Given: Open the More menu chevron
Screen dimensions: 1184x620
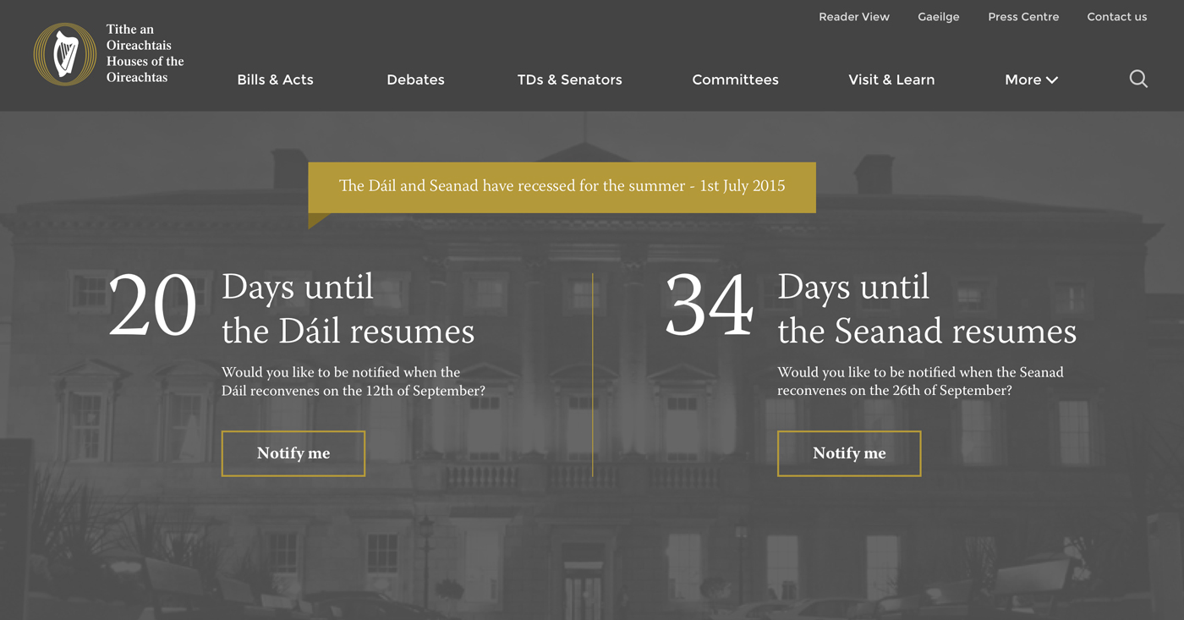Looking at the screenshot, I should (x=1052, y=80).
